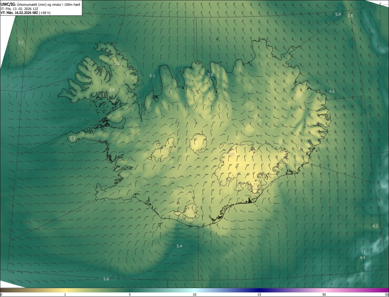Viewport: 389px width, 297px height.
Task: Click the 3.8 value label on the map
Action: (x=350, y=15)
